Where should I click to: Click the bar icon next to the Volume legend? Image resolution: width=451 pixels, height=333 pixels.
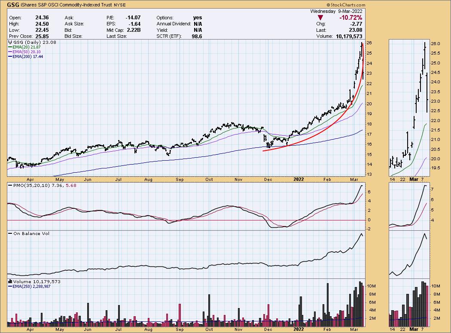[x=10, y=281]
